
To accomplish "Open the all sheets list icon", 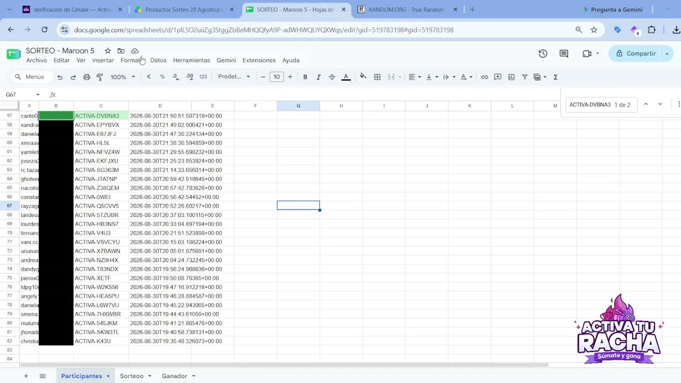I will (x=43, y=376).
